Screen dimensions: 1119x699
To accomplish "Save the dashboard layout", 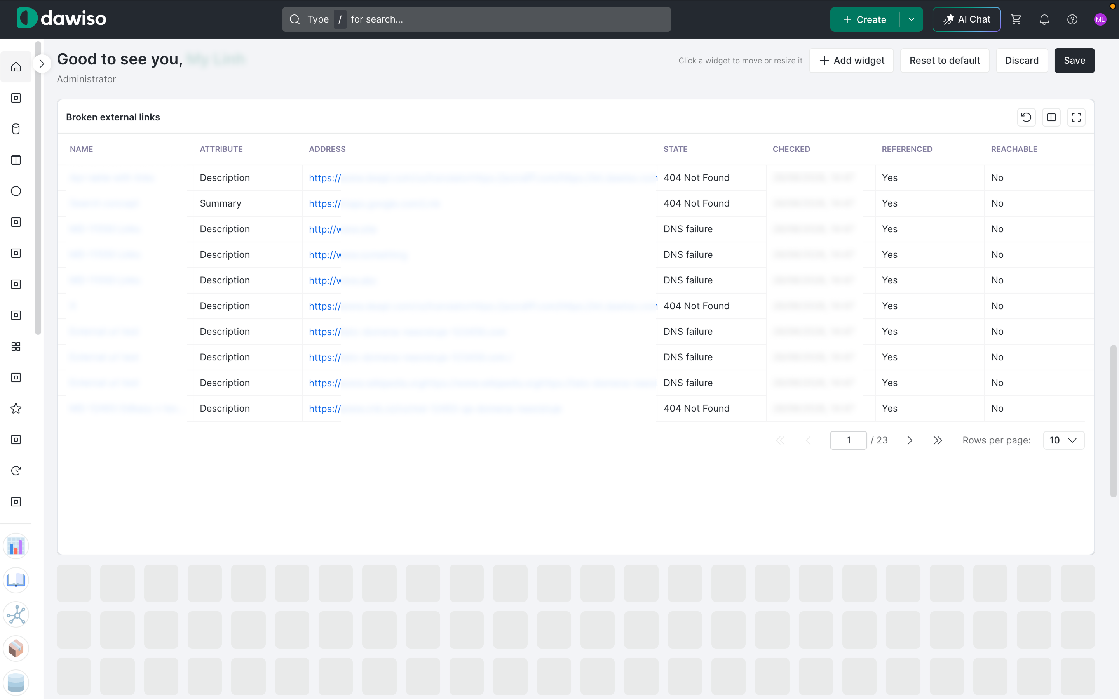I will 1074,61.
